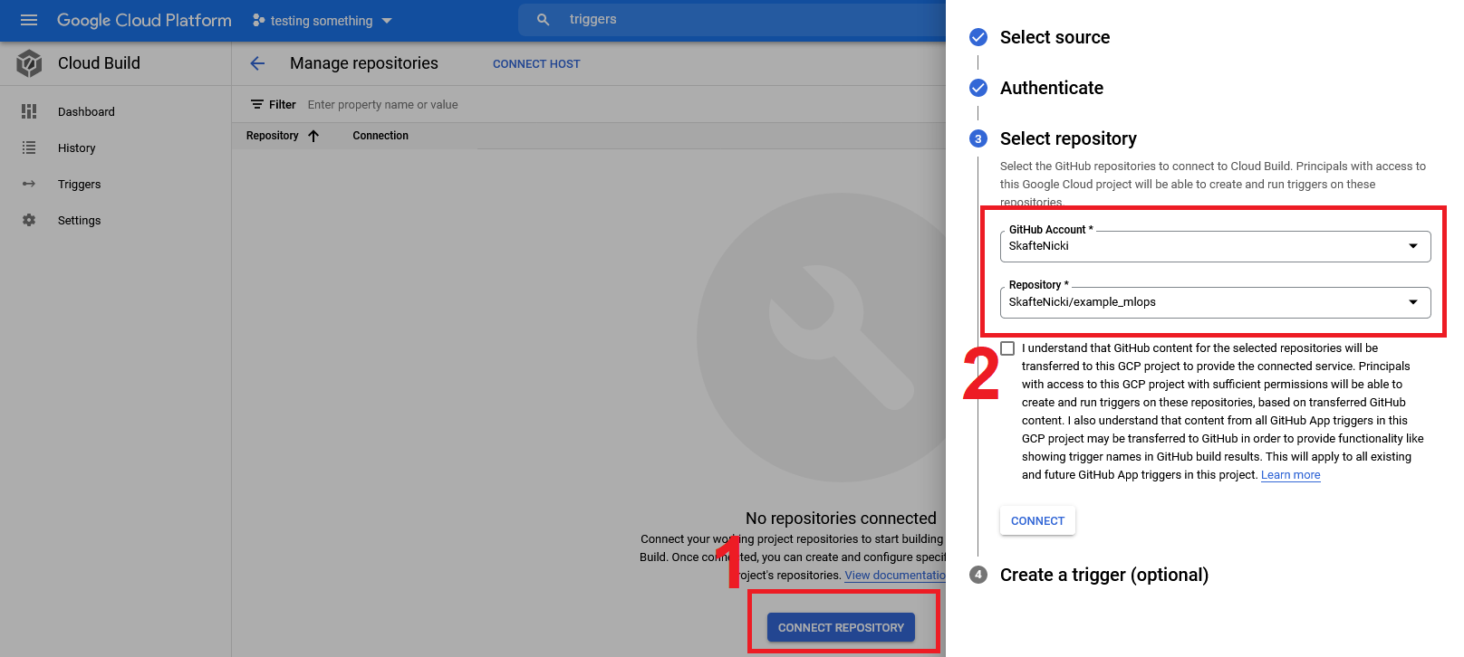Click the History list icon

pyautogui.click(x=29, y=148)
